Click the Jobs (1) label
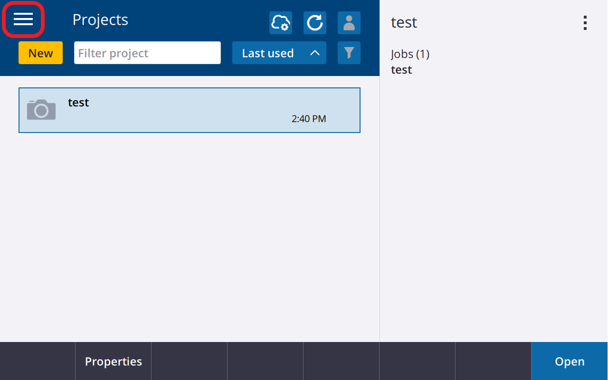The width and height of the screenshot is (608, 380). point(410,54)
